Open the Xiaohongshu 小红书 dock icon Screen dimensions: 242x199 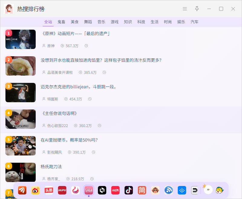tap(115, 190)
